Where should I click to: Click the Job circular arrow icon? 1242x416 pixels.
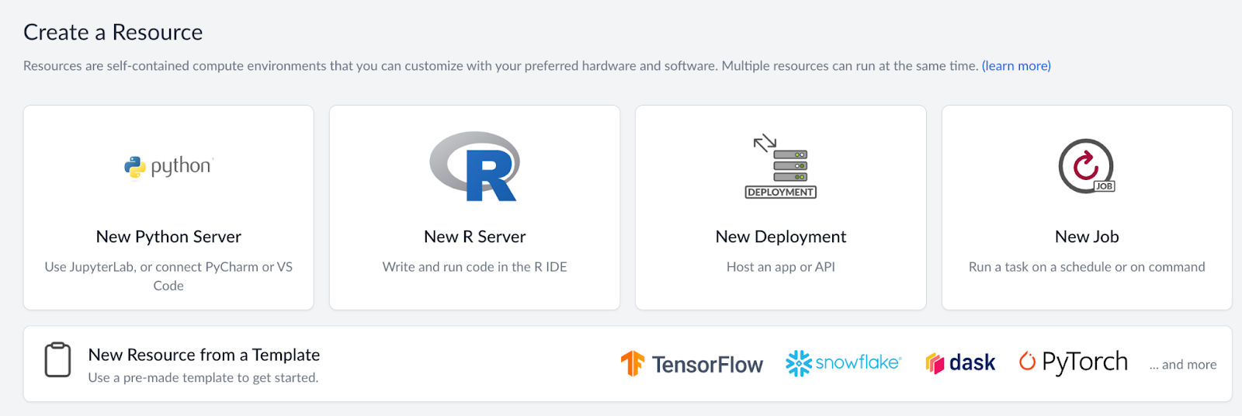(1087, 166)
